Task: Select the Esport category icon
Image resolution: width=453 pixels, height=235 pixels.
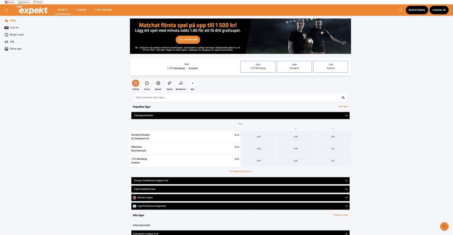Action: [170, 83]
